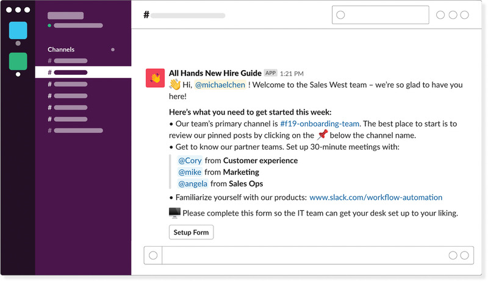Screen dimensions: 488x282
Task: Click the circle icon left of message input
Action: pyautogui.click(x=153, y=255)
